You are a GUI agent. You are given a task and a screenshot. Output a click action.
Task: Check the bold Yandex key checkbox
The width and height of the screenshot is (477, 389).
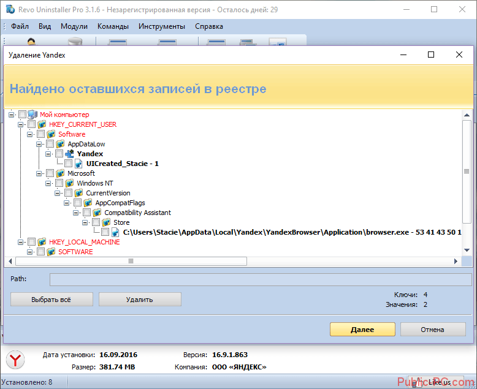59,154
